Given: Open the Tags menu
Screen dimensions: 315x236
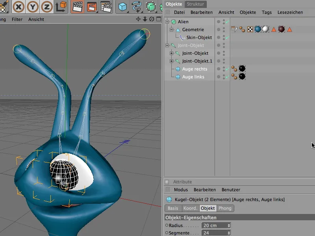Looking at the screenshot, I should (x=267, y=12).
